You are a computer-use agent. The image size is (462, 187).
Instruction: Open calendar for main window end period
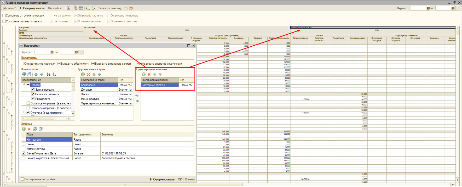(453, 8)
